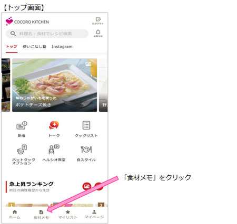
Task: Open マイページ in bottom navigation
Action: click(94, 215)
